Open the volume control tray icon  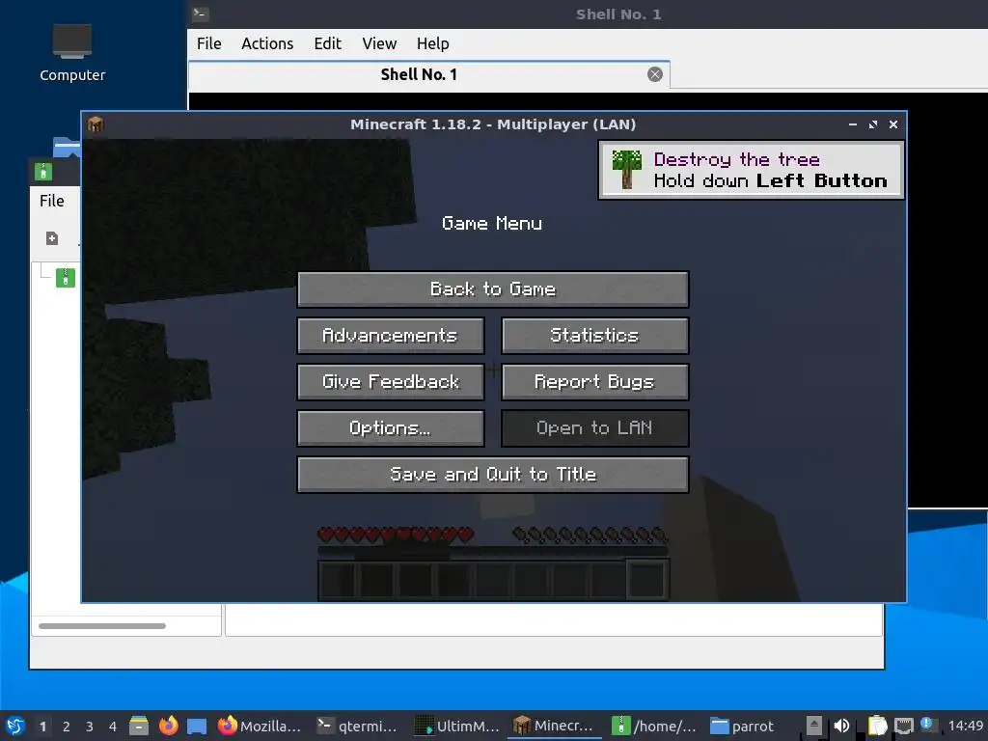pos(841,726)
